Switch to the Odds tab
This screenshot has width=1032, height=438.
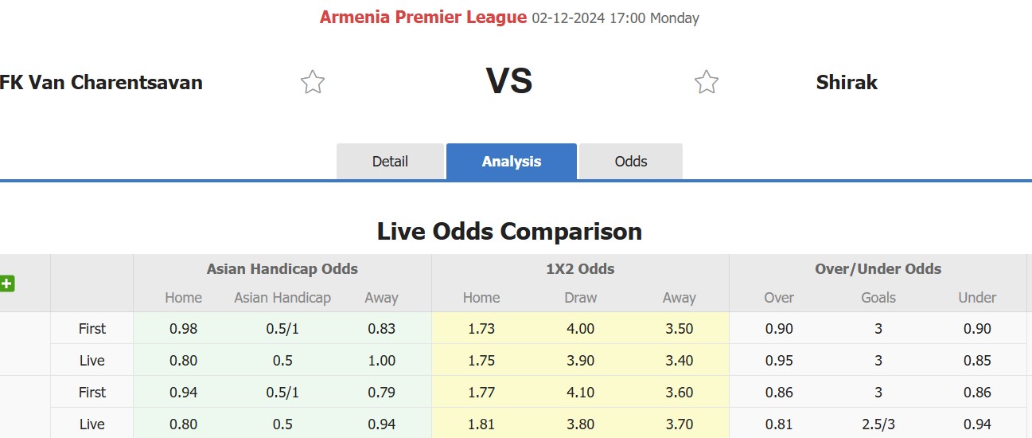coord(631,161)
